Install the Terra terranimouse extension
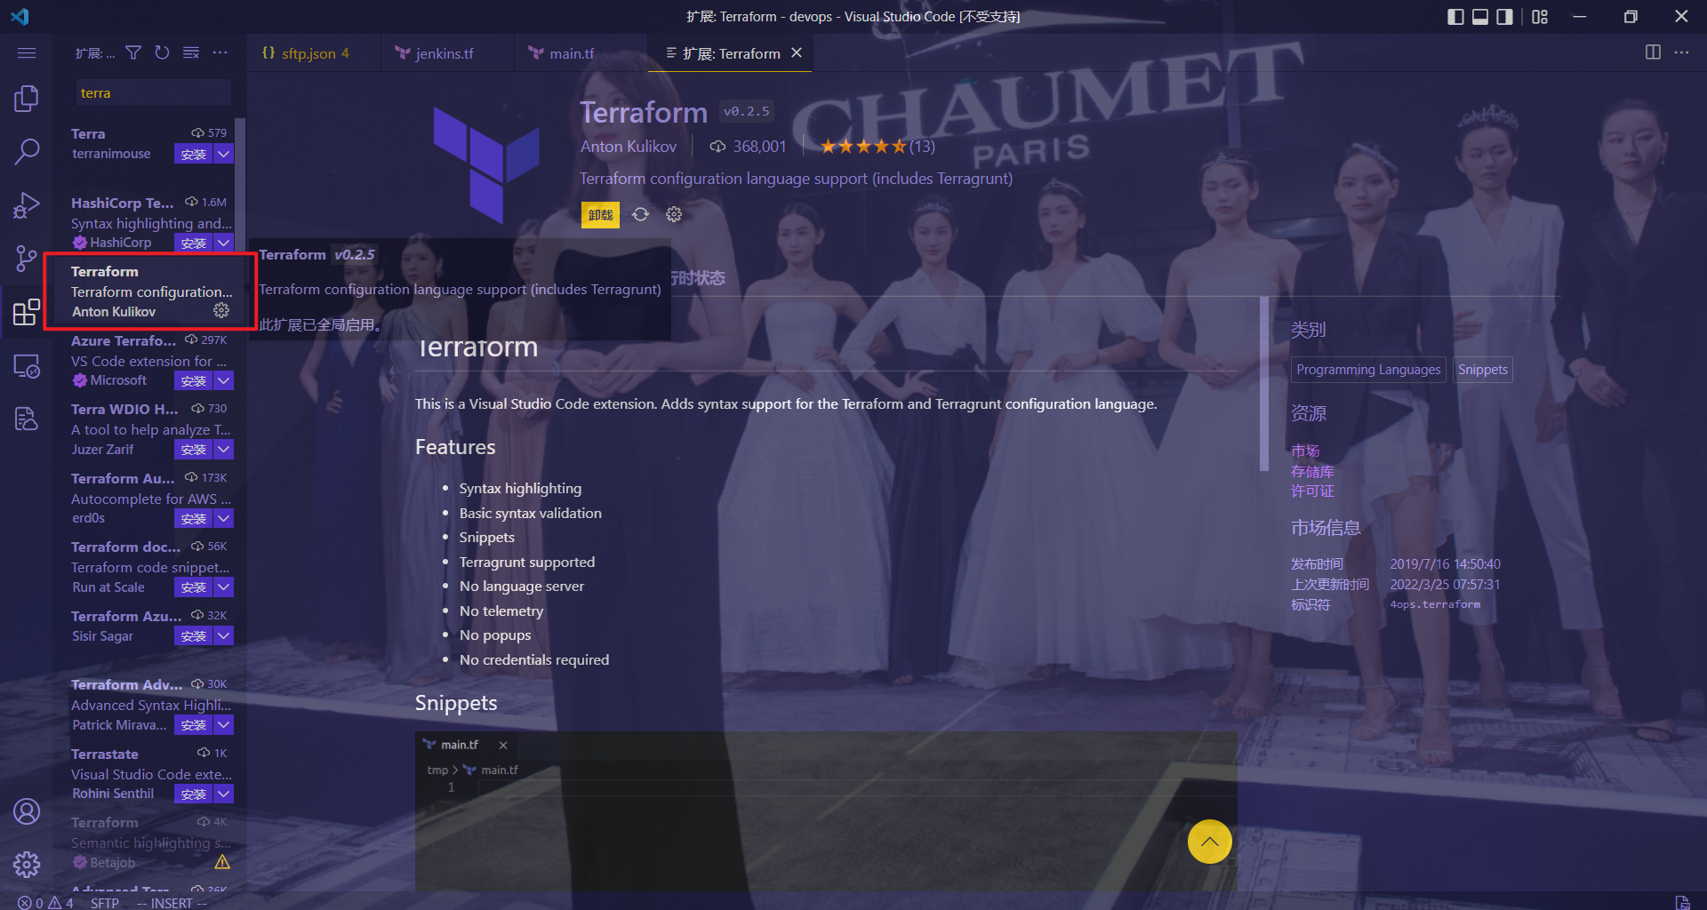Viewport: 1707px width, 910px height. (x=193, y=154)
